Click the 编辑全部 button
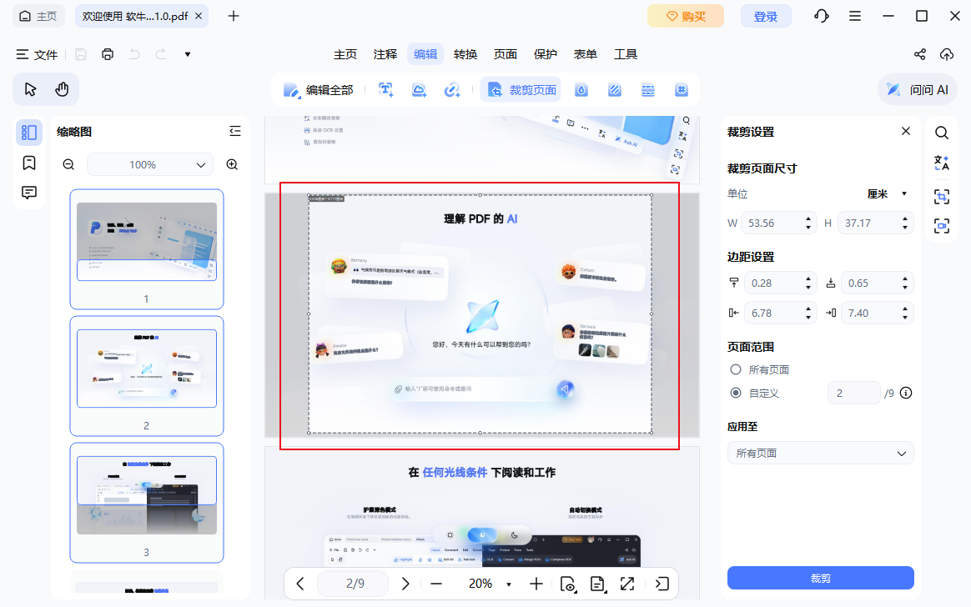This screenshot has height=607, width=971. point(319,90)
